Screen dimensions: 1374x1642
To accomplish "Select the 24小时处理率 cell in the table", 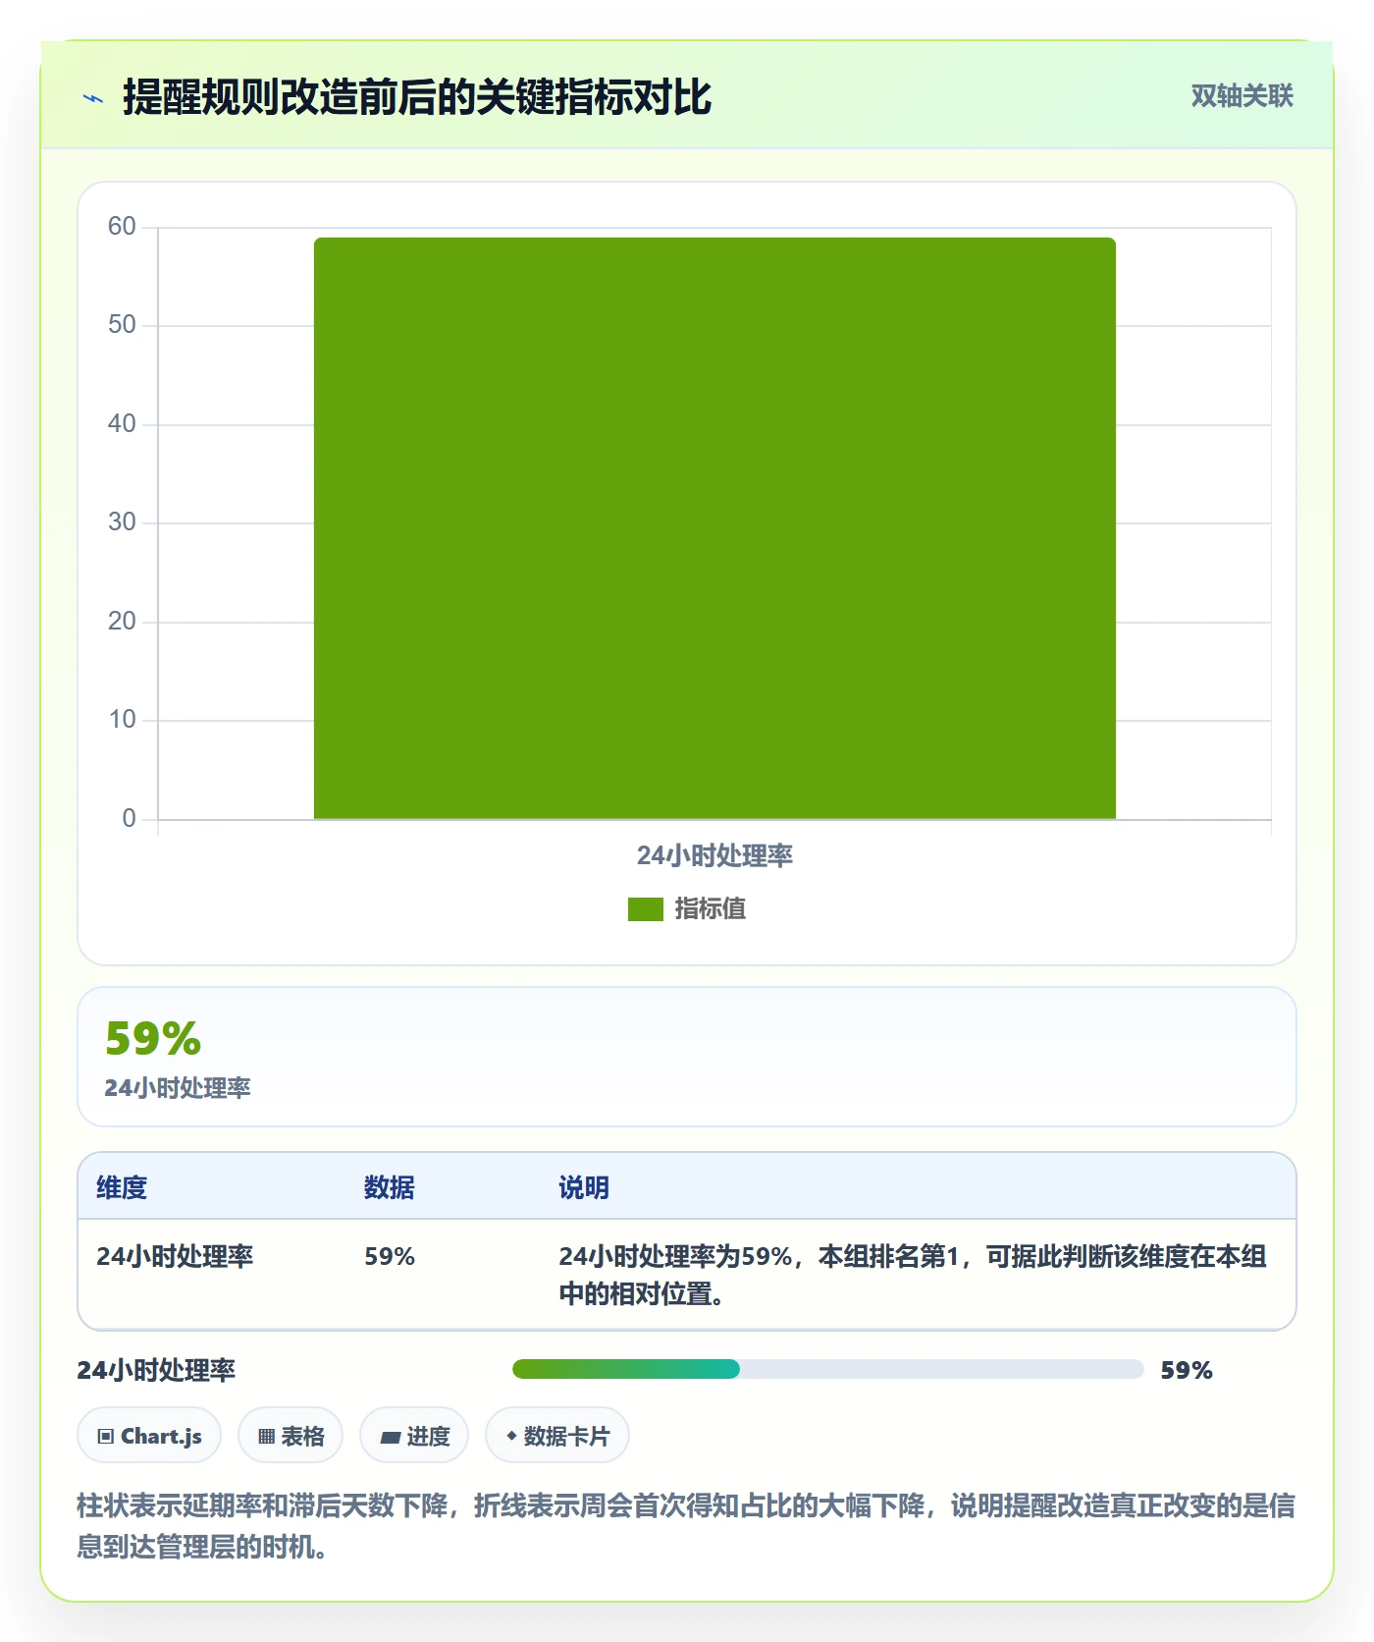I will (175, 1256).
